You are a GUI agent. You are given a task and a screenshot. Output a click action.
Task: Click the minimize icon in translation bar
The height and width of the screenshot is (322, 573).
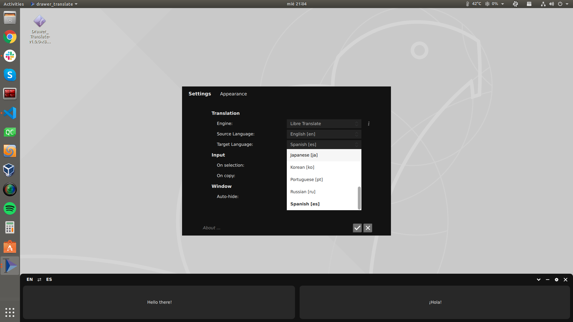[x=547, y=280]
